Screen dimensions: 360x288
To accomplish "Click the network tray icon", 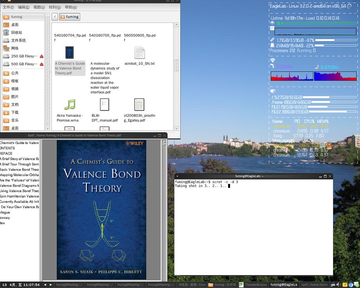I will point(333,285).
